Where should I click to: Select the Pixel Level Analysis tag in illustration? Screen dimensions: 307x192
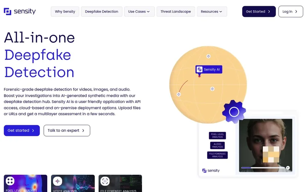(217, 136)
